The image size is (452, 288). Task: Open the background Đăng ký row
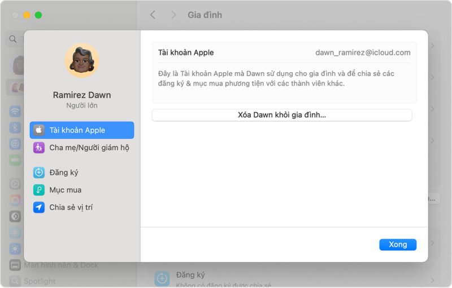pos(294,279)
